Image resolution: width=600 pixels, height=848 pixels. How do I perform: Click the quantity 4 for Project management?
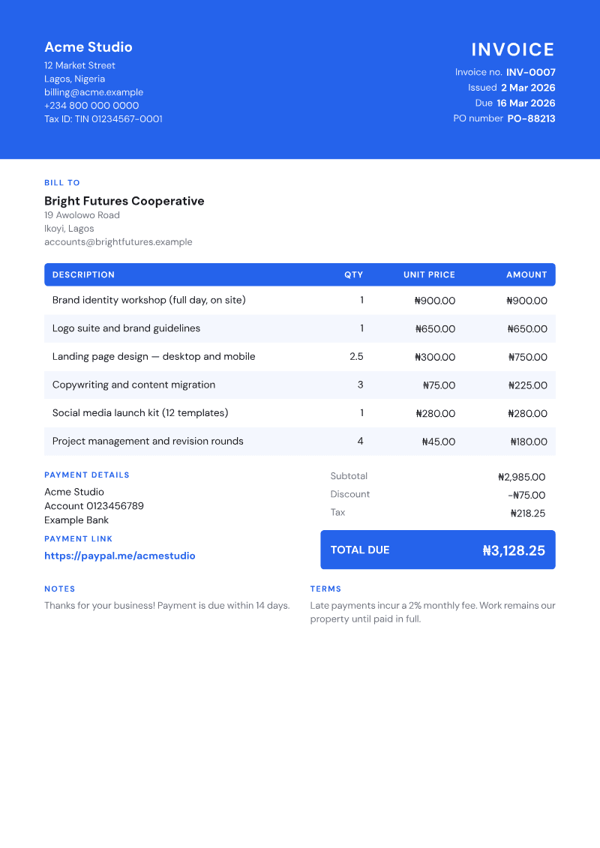360,442
